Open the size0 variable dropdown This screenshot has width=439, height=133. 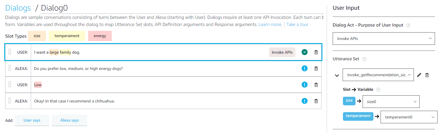(391, 102)
